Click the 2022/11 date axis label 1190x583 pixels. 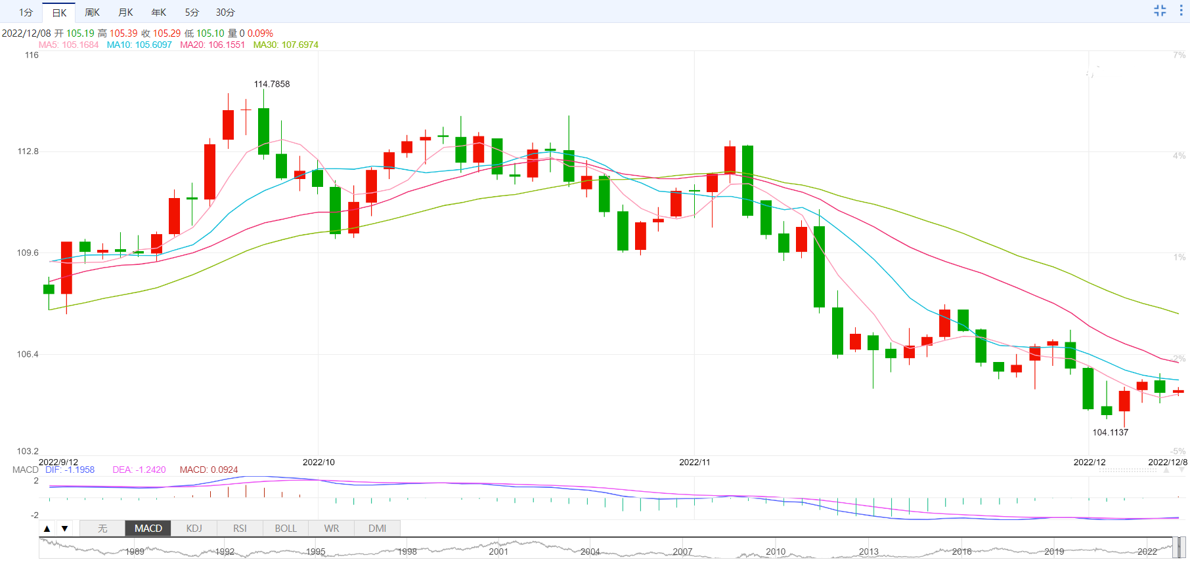(x=694, y=462)
